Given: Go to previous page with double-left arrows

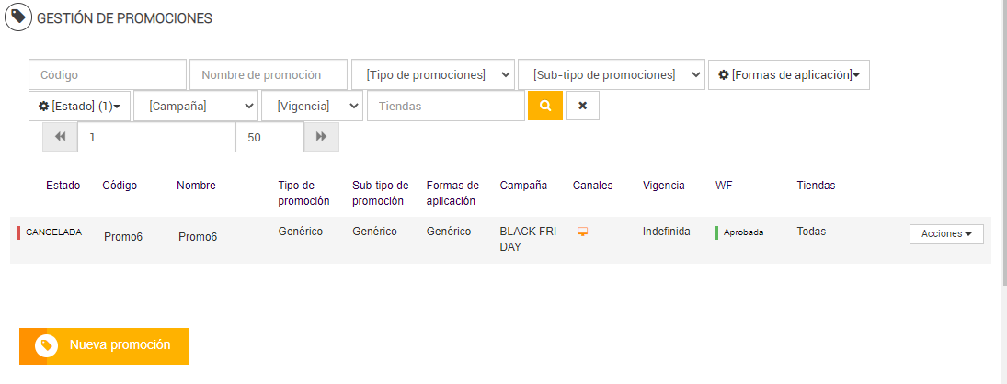Looking at the screenshot, I should pos(60,137).
